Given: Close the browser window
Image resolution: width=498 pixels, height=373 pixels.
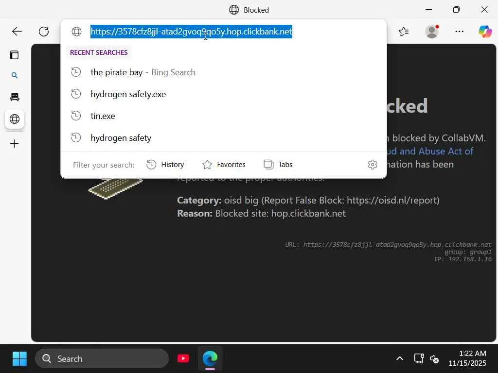Looking at the screenshot, I should [484, 10].
